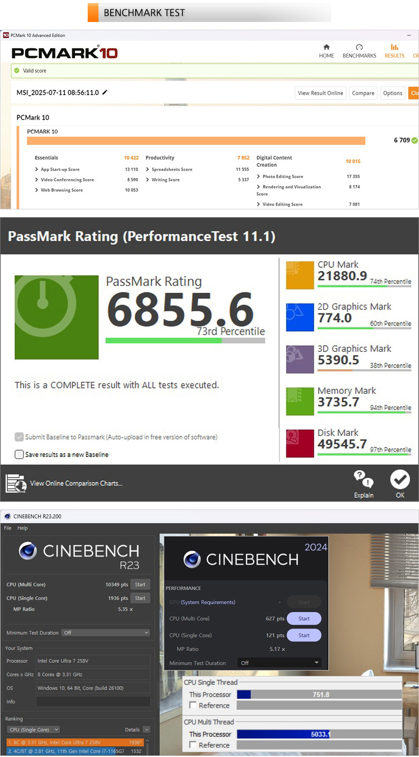This screenshot has height=757, width=419.
Task: Click the pencil icon to rename result
Action: click(105, 92)
